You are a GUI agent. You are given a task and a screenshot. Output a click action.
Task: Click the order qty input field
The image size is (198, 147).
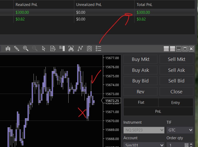point(175,145)
